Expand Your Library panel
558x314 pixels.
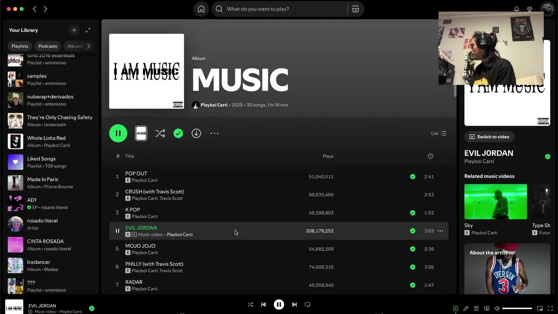click(88, 30)
